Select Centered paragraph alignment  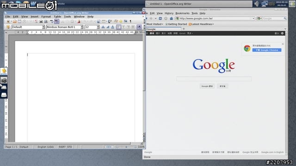pyautogui.click(x=123, y=27)
